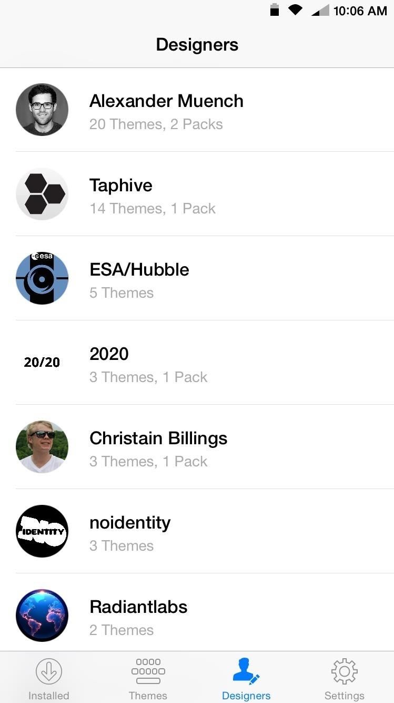The width and height of the screenshot is (394, 703).
Task: Select the noidentity black logo
Action: pyautogui.click(x=42, y=531)
